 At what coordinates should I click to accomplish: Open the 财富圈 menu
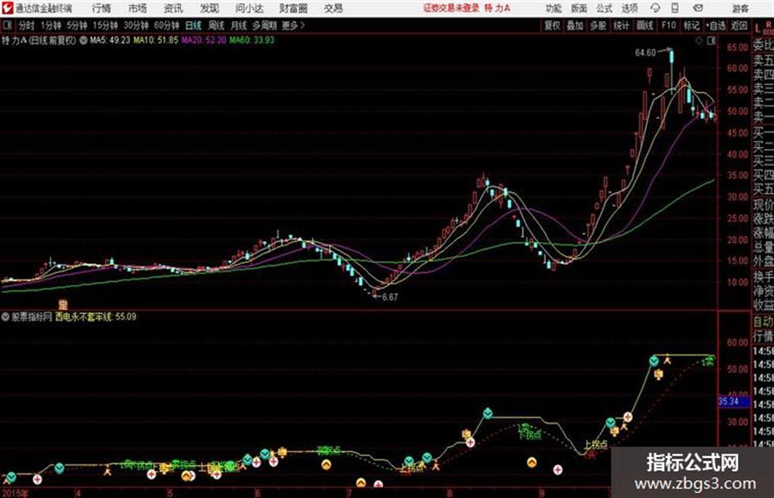click(x=293, y=8)
